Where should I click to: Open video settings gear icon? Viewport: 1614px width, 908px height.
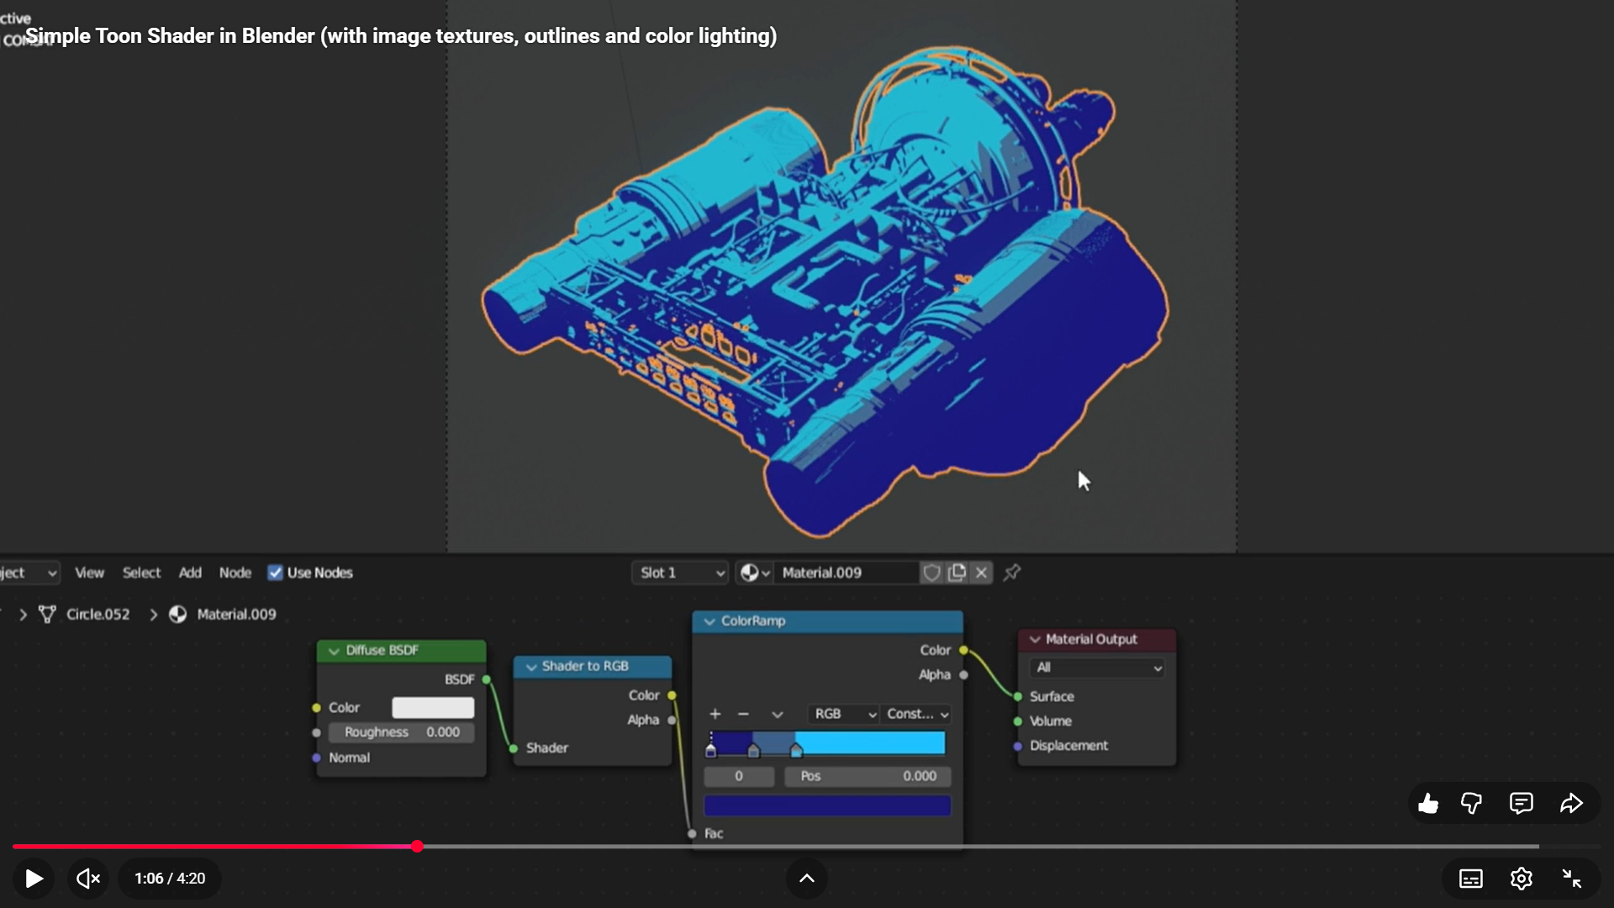coord(1521,879)
